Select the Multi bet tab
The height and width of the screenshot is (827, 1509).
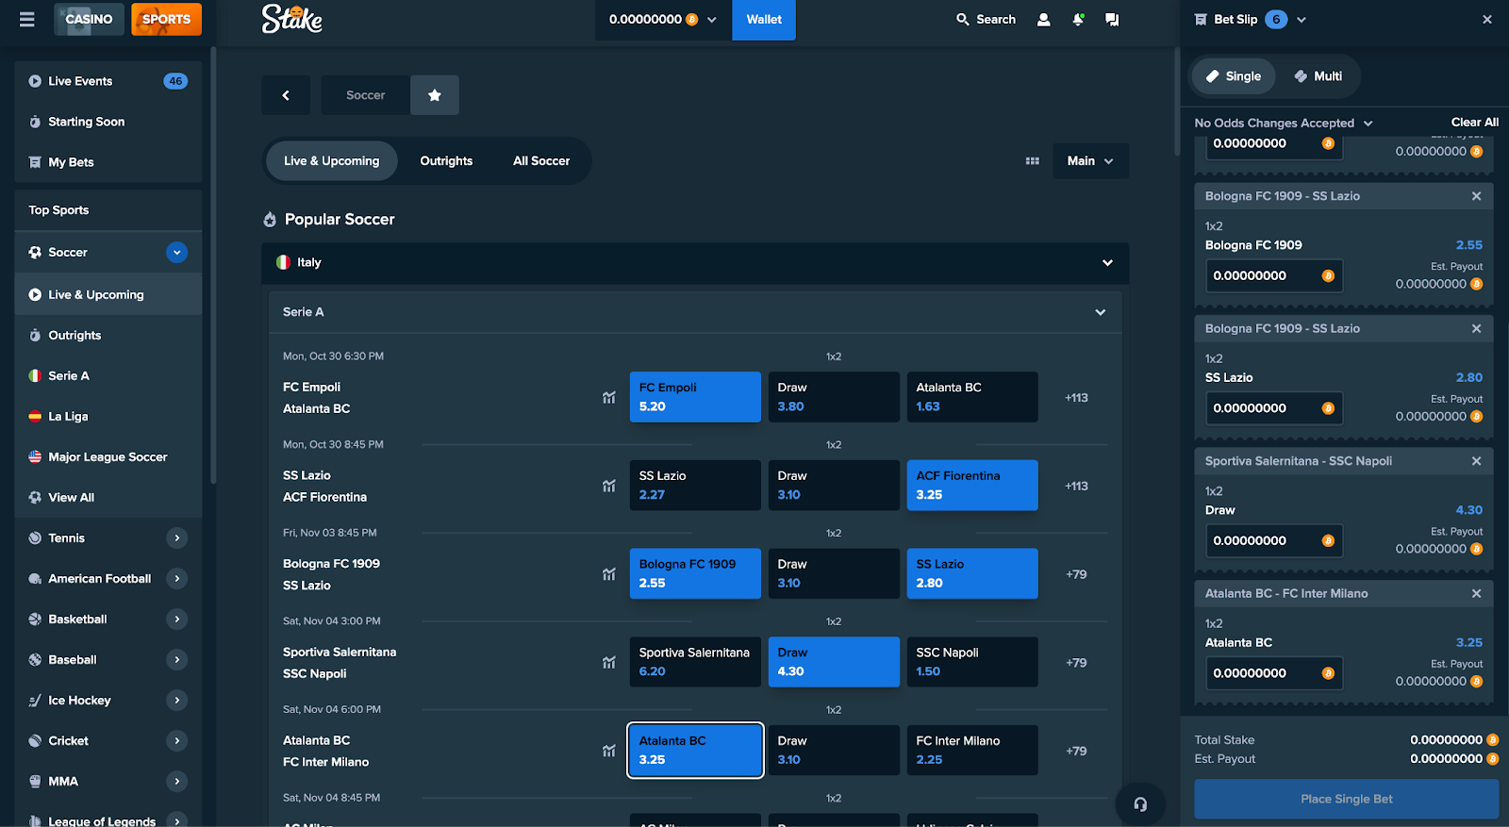click(1318, 76)
